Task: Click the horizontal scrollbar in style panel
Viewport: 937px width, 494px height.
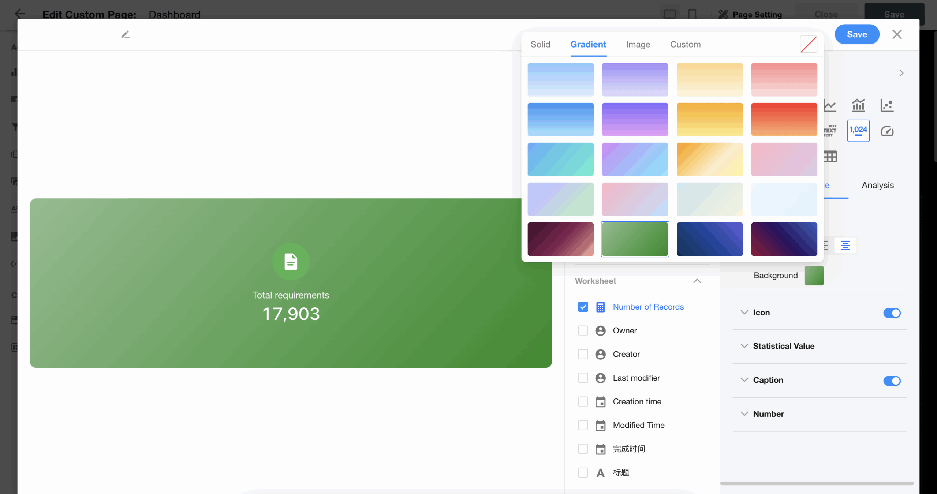Action: (x=817, y=484)
